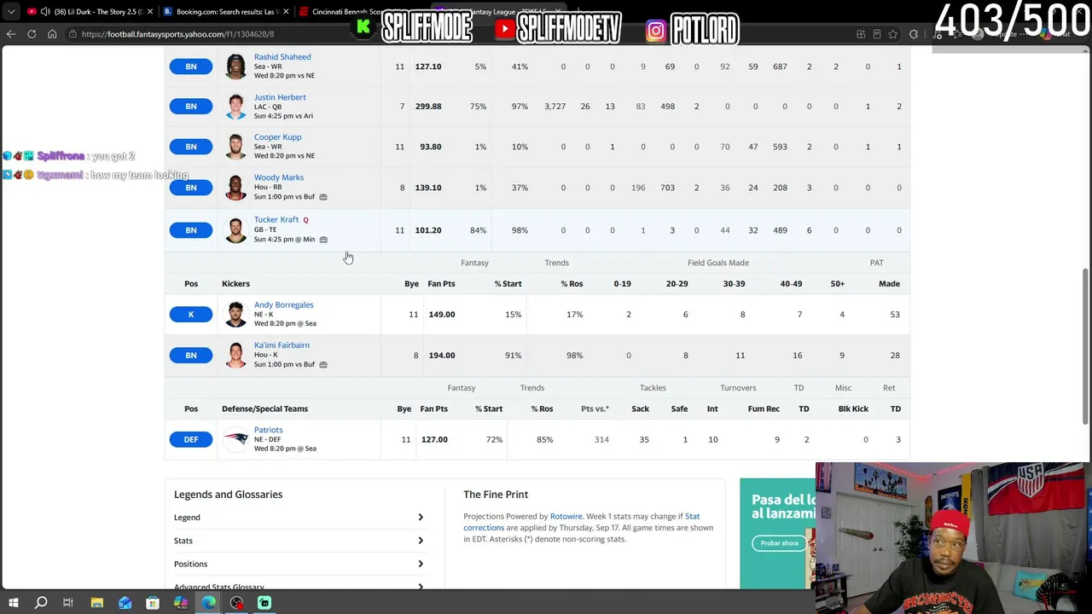Screen dimensions: 1092x614
Task: Open Cooper Kupp's player page
Action: [x=277, y=137]
